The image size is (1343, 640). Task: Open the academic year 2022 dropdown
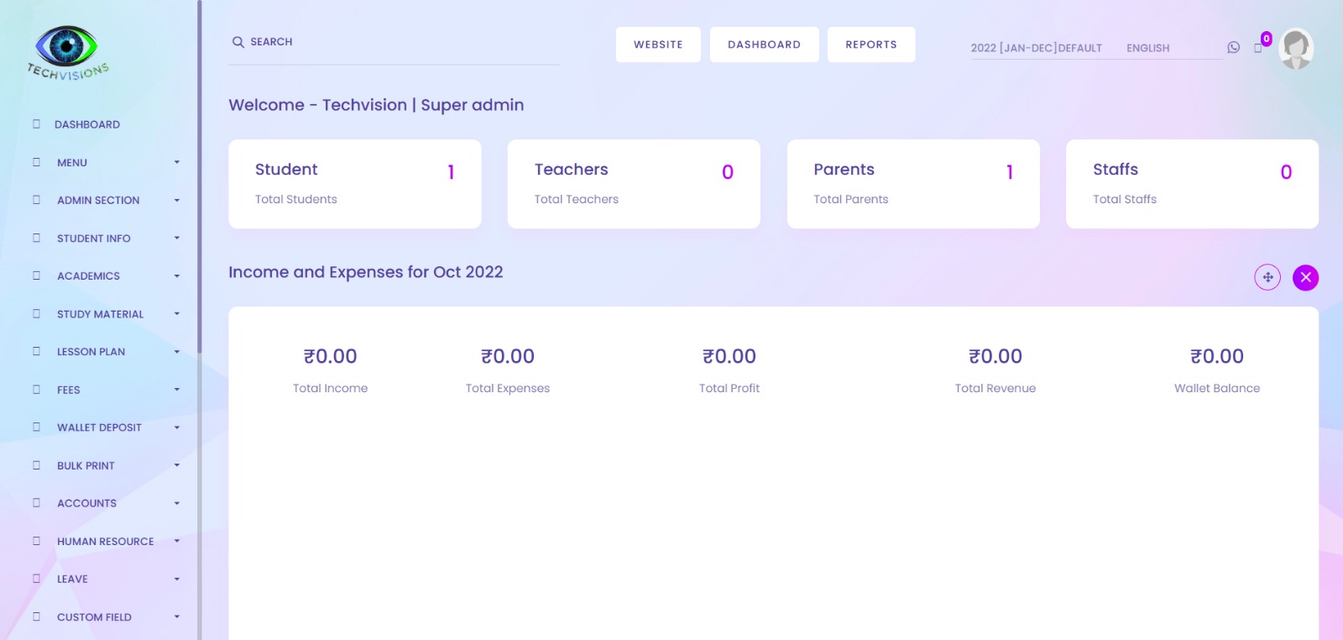click(1036, 48)
